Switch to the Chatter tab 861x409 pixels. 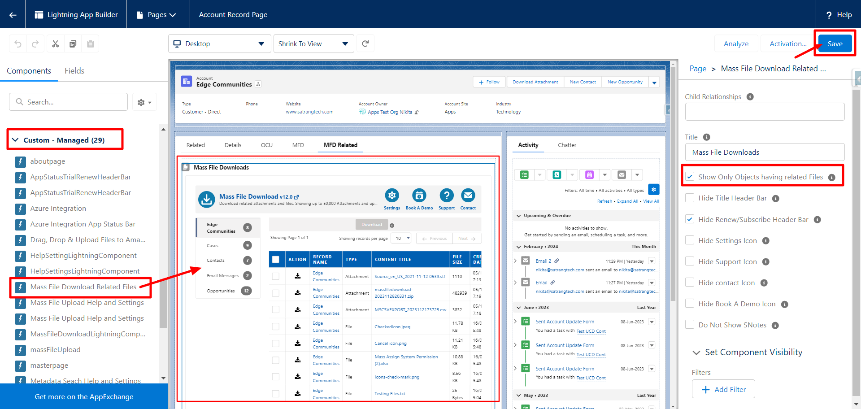point(567,145)
